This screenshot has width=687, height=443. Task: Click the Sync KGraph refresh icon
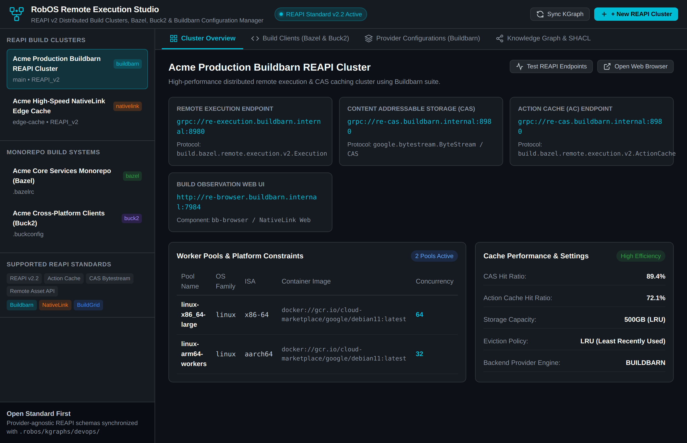(x=540, y=14)
